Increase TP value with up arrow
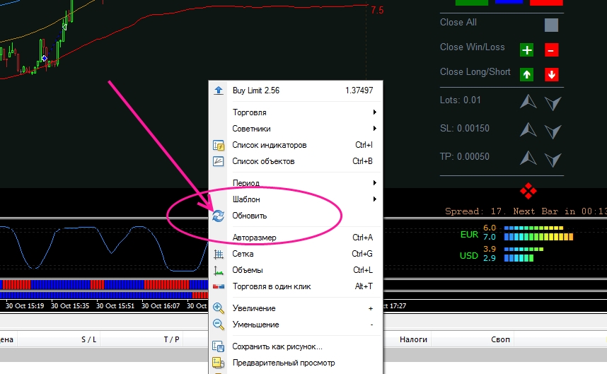The width and height of the screenshot is (607, 374). click(528, 158)
